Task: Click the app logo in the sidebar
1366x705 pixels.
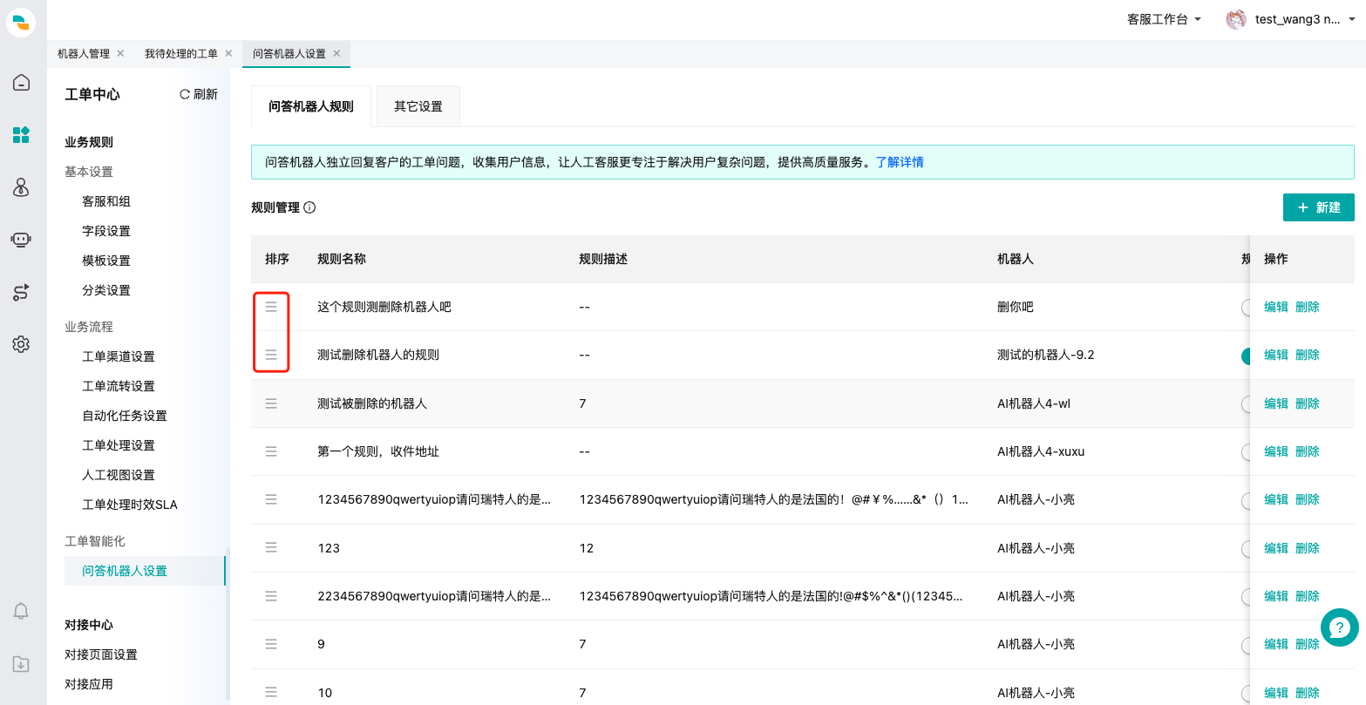Action: 21,22
